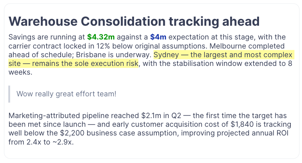Click the word 'weeks.' ending the first paragraph
The height and width of the screenshot is (163, 302).
click(21, 72)
